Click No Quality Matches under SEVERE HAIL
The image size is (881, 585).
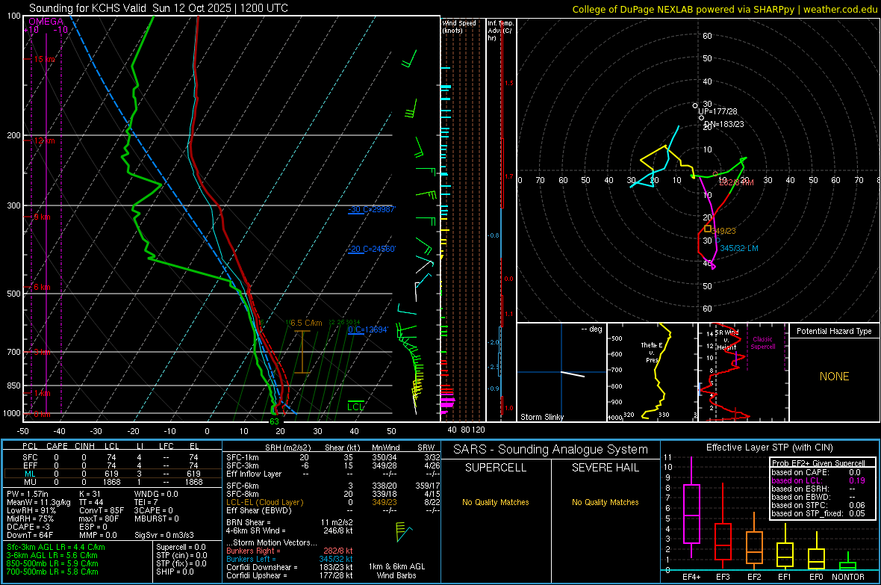point(605,502)
